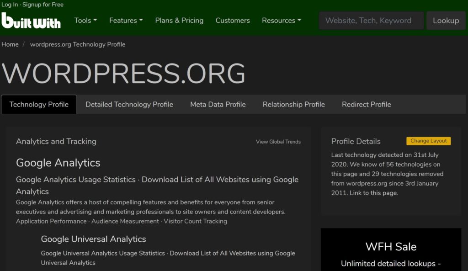Open the Redirect Profile tab
Image resolution: width=468 pixels, height=271 pixels.
(x=366, y=105)
